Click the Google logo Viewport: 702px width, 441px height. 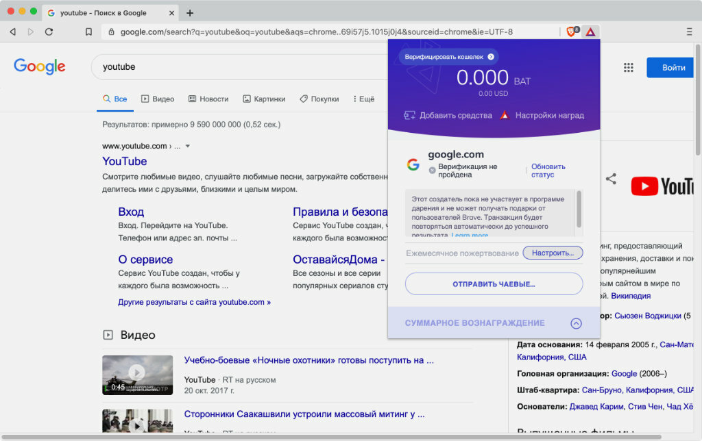[39, 66]
